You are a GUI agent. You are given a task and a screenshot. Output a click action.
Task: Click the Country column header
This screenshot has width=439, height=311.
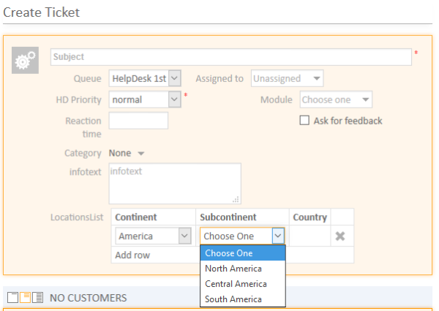(x=309, y=217)
